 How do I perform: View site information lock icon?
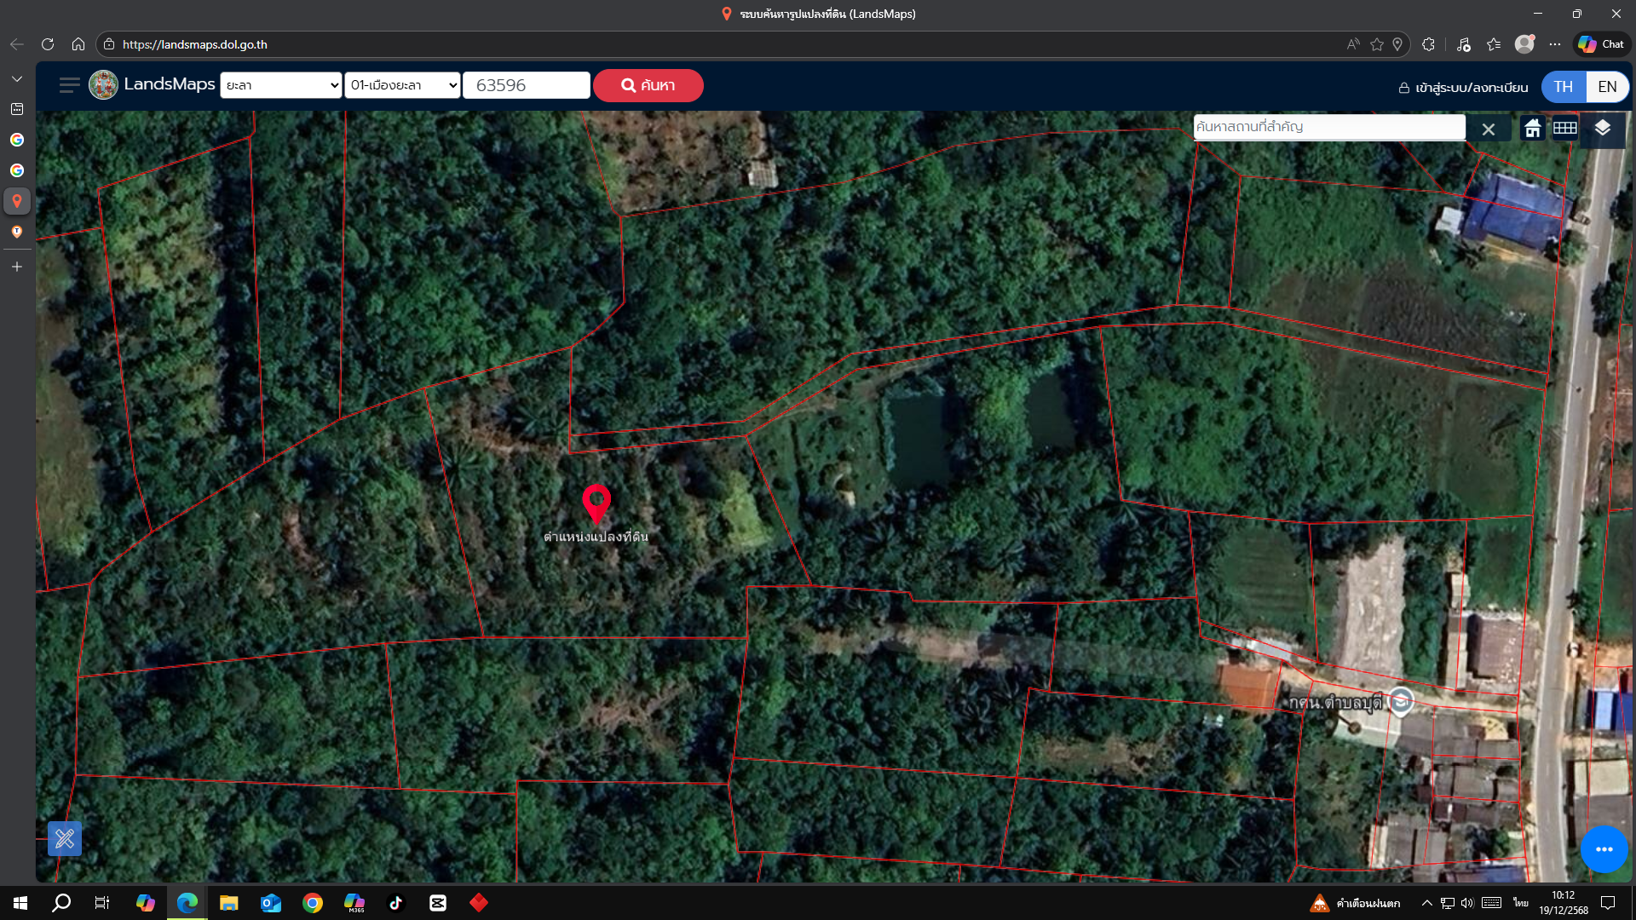(x=109, y=44)
